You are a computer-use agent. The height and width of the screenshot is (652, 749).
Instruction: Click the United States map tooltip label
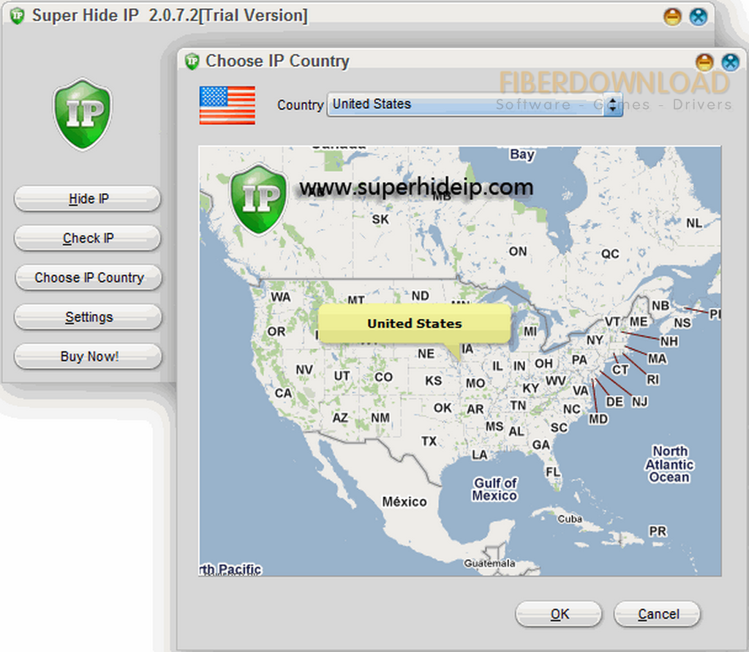[415, 323]
